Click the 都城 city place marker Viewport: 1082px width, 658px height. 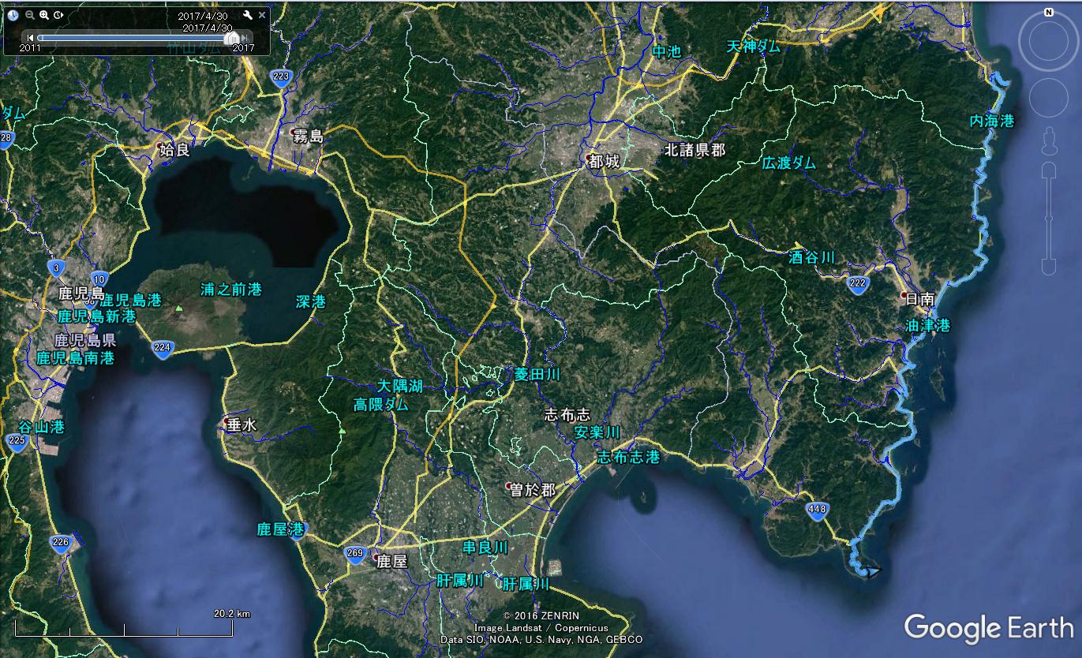click(x=604, y=161)
